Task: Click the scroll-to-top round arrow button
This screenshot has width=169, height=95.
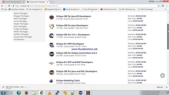Action: 162,75
